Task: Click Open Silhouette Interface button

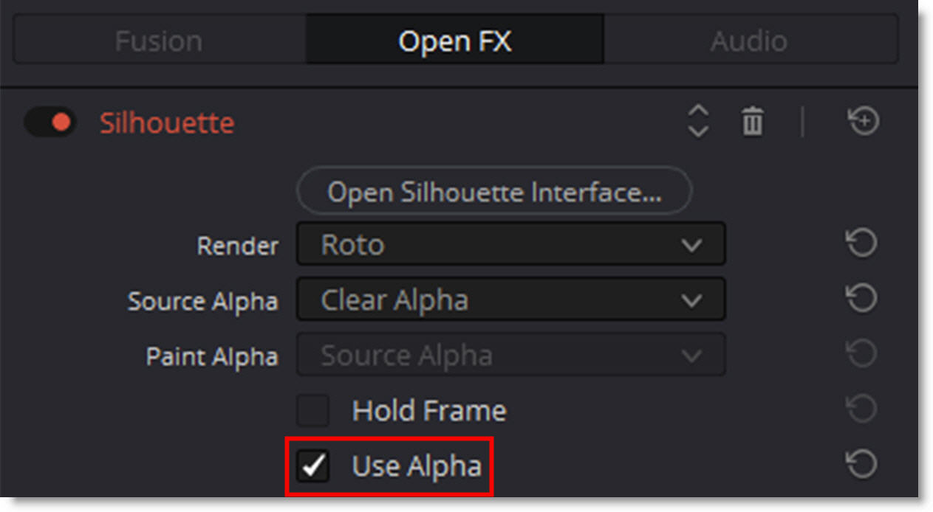Action: click(494, 193)
